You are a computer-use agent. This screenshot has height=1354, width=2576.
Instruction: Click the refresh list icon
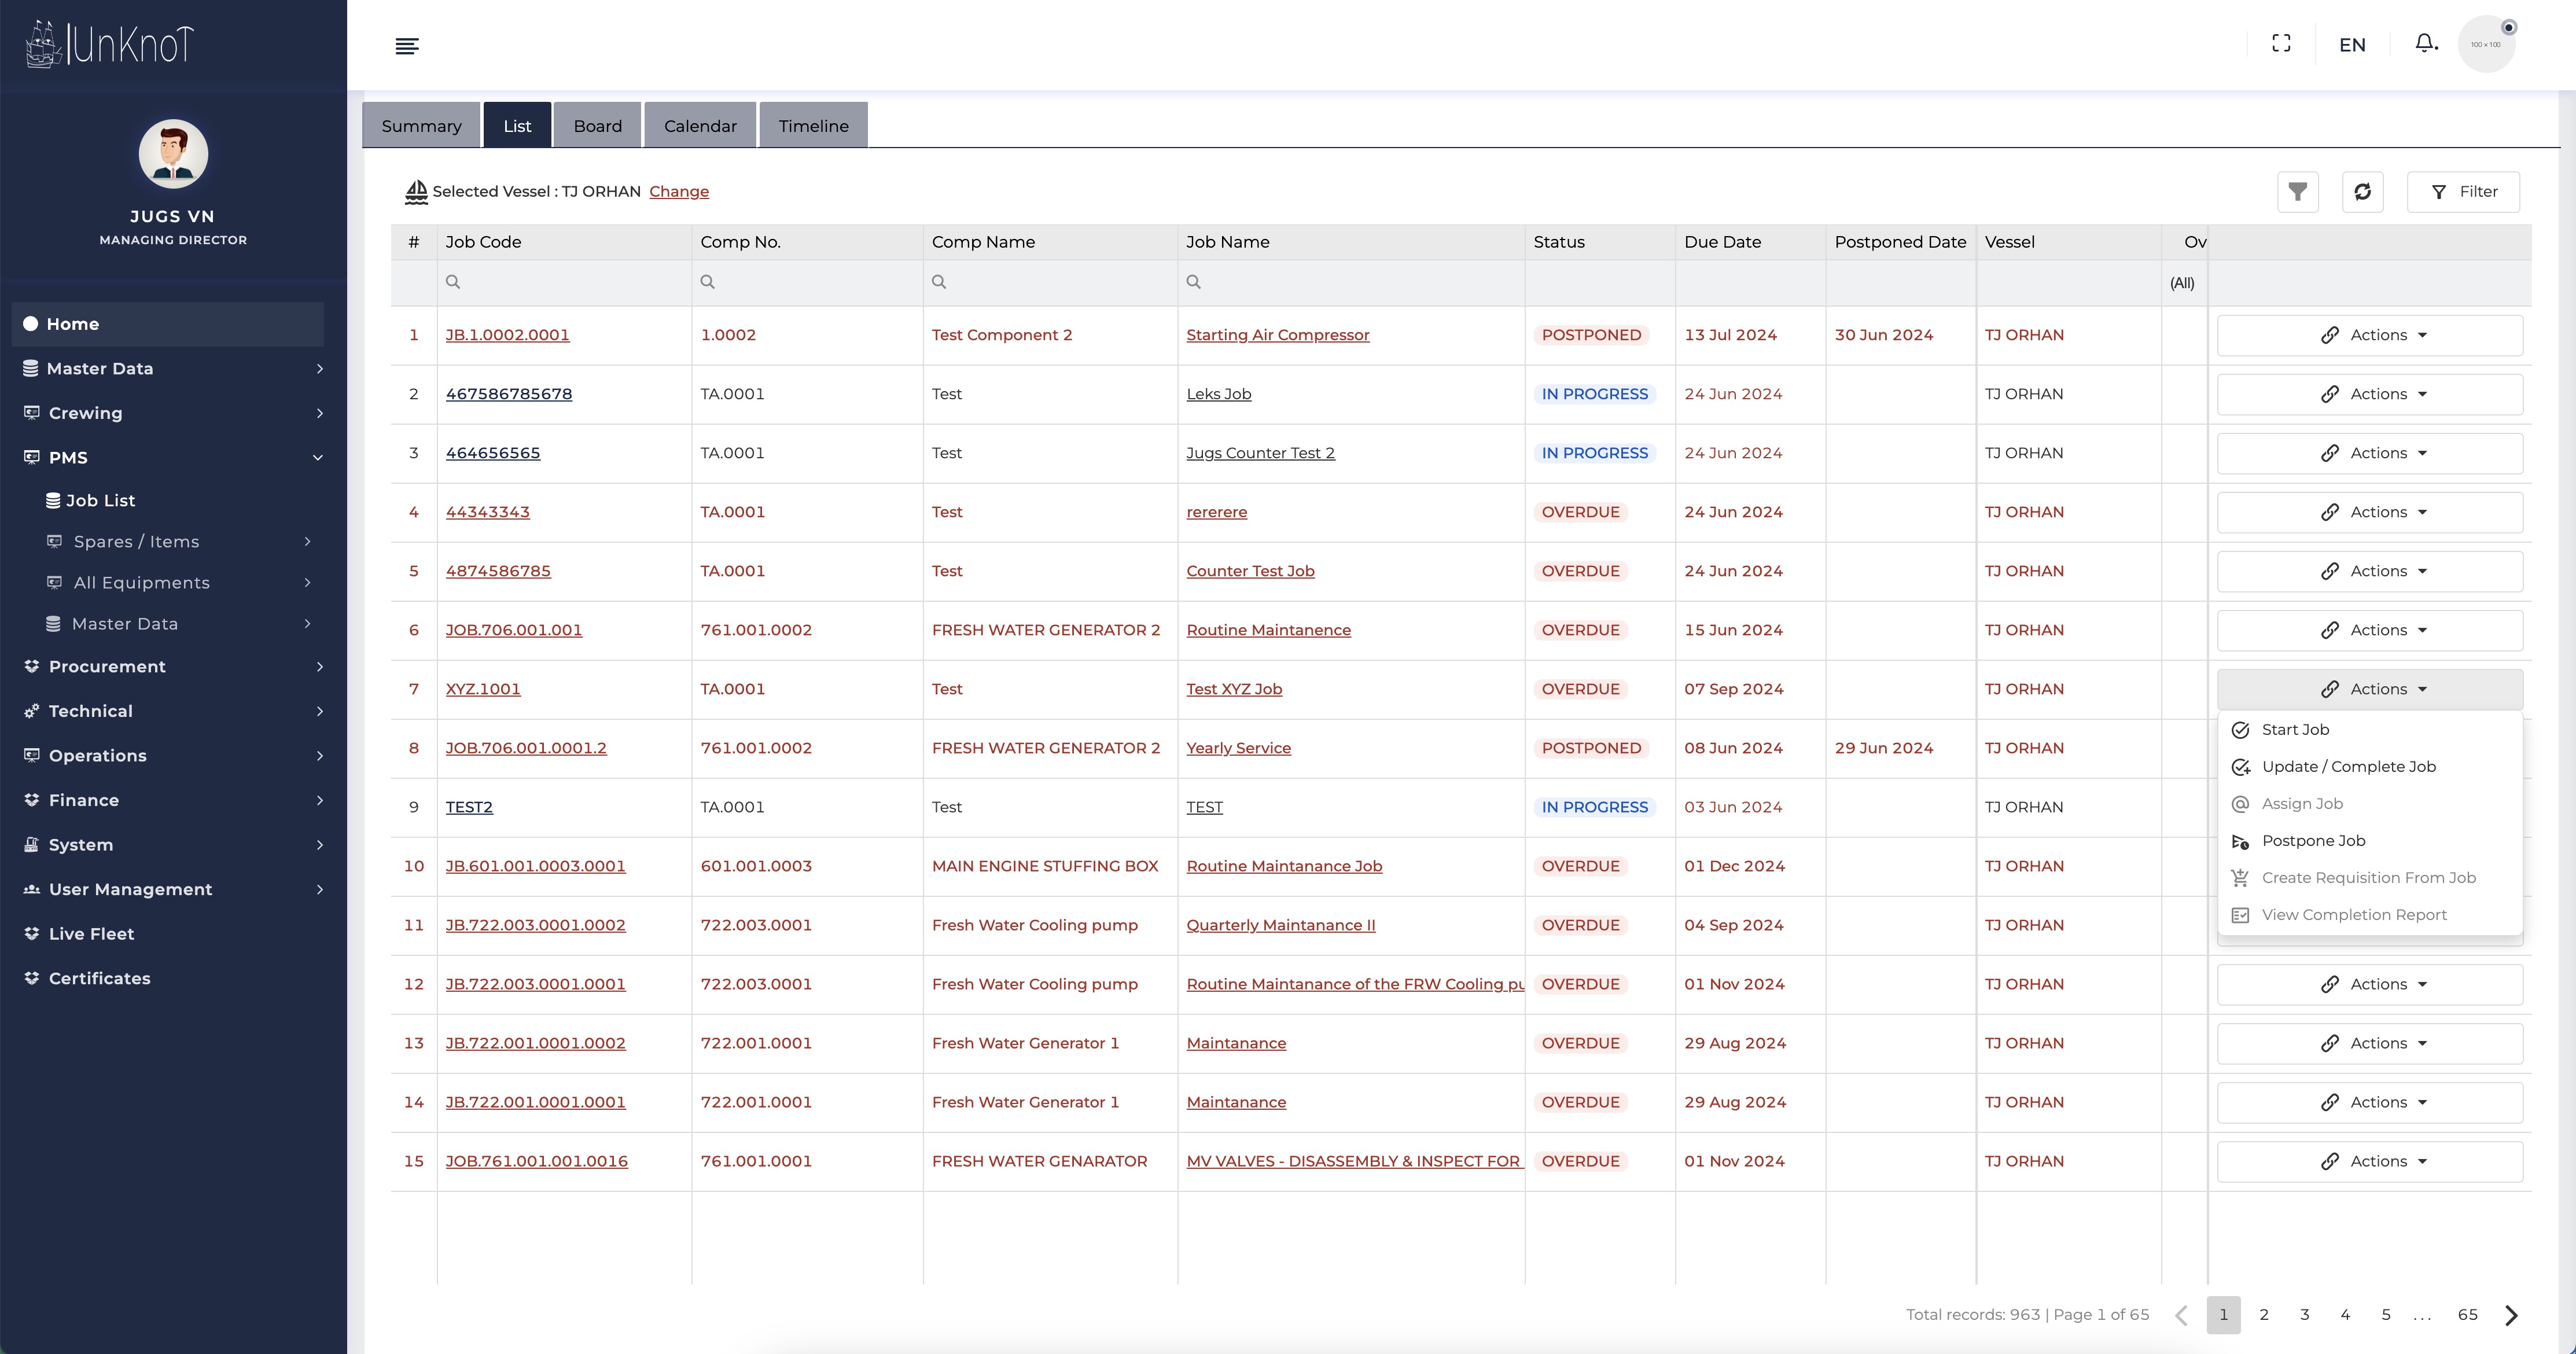[2362, 192]
